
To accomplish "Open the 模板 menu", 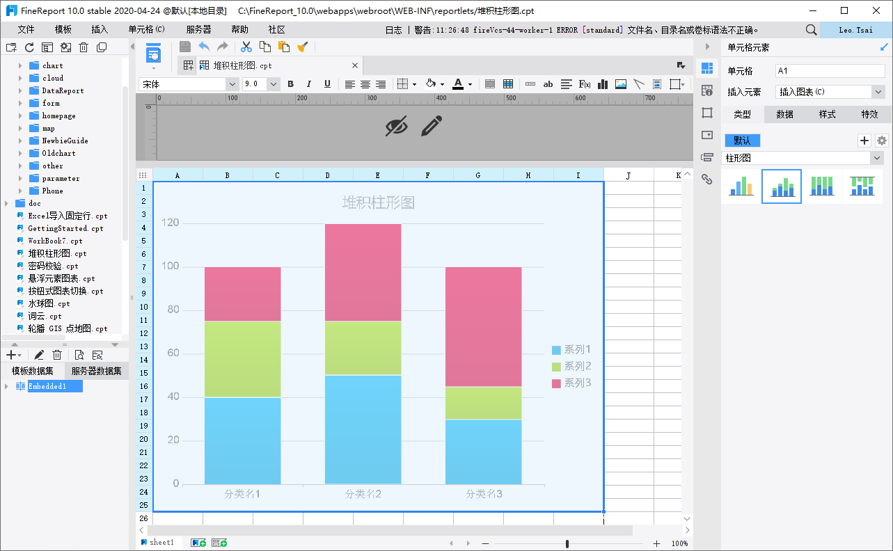I will (x=63, y=30).
